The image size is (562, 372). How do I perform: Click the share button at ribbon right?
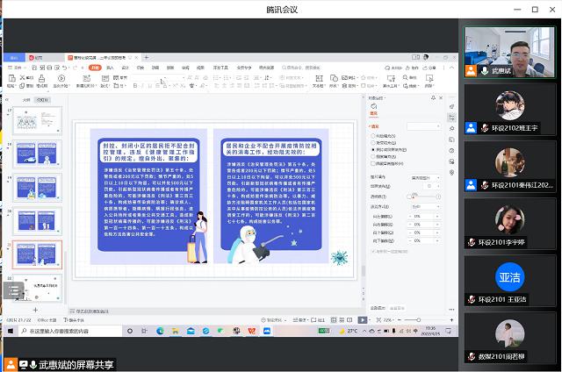pos(429,68)
